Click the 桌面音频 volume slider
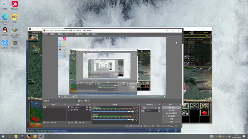 tap(112, 120)
